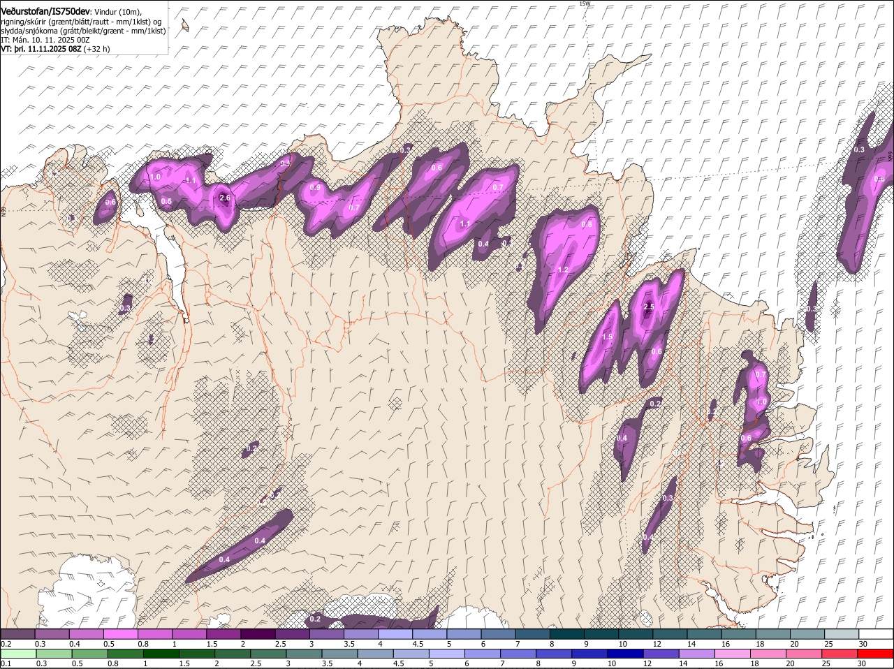Select the 0.1–0.3 palest green swatch in rain scale
The image size is (894, 669).
[17, 654]
